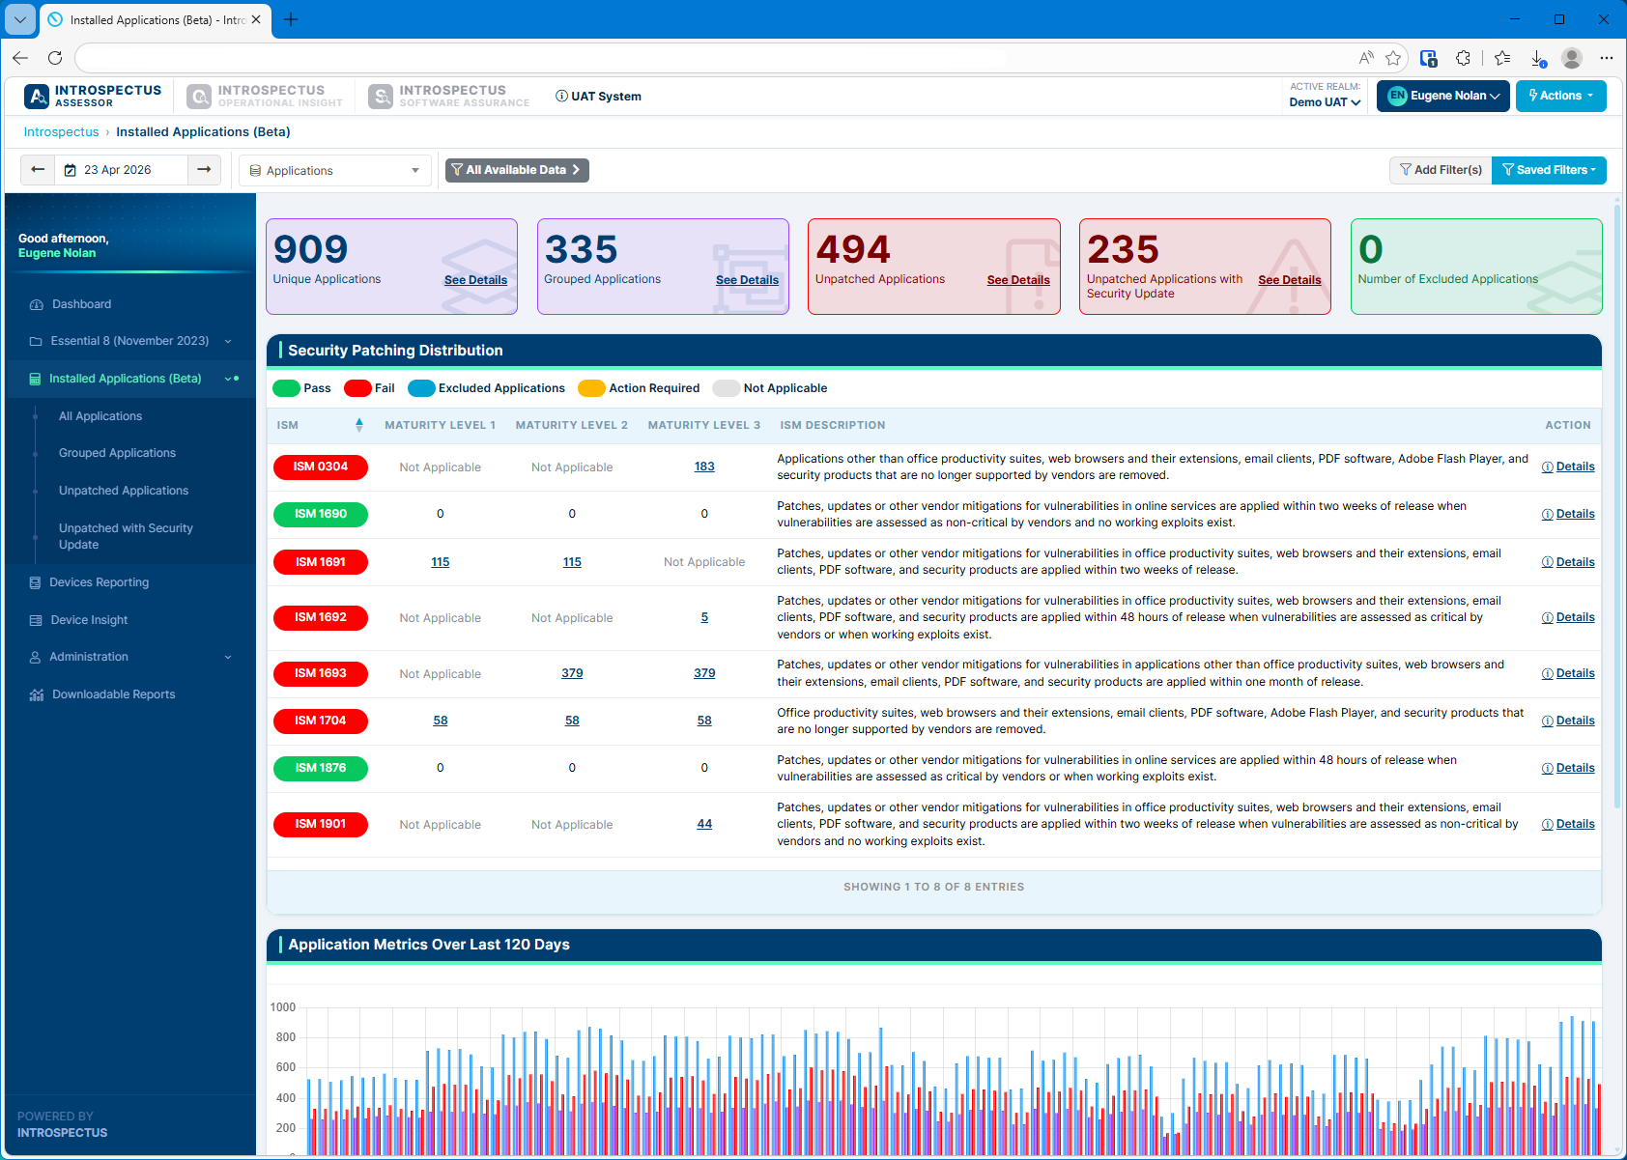Open the Software Assurance module icon
This screenshot has width=1627, height=1160.
381,97
